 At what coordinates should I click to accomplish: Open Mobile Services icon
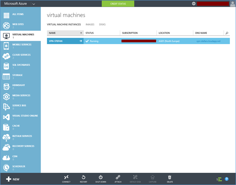[x=6, y=46]
